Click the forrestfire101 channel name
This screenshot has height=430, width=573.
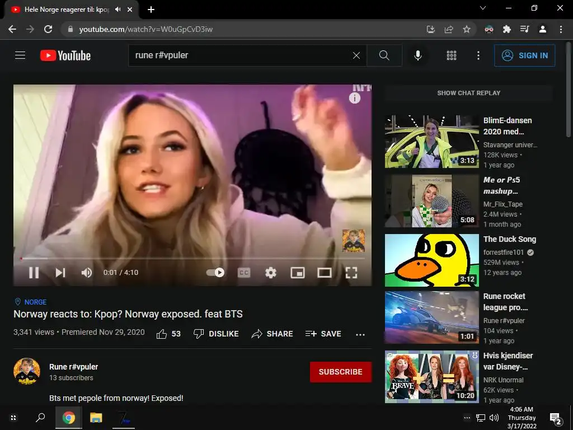coord(503,253)
